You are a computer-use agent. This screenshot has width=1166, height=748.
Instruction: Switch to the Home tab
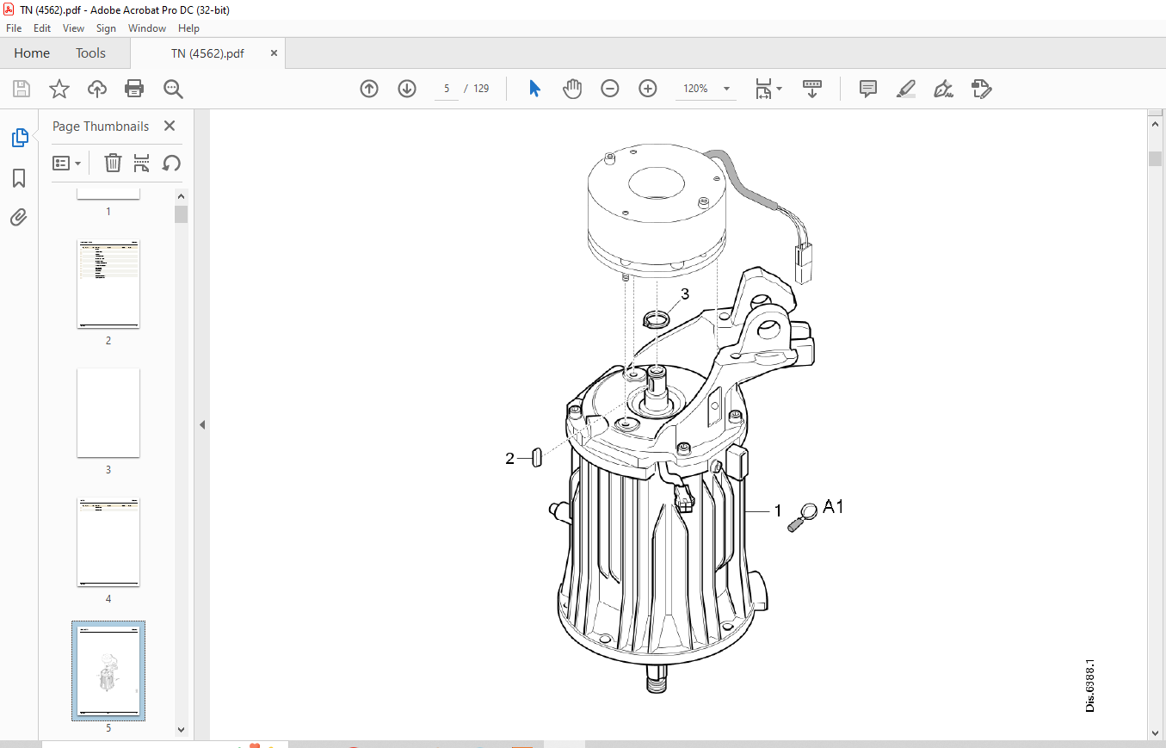tap(32, 53)
